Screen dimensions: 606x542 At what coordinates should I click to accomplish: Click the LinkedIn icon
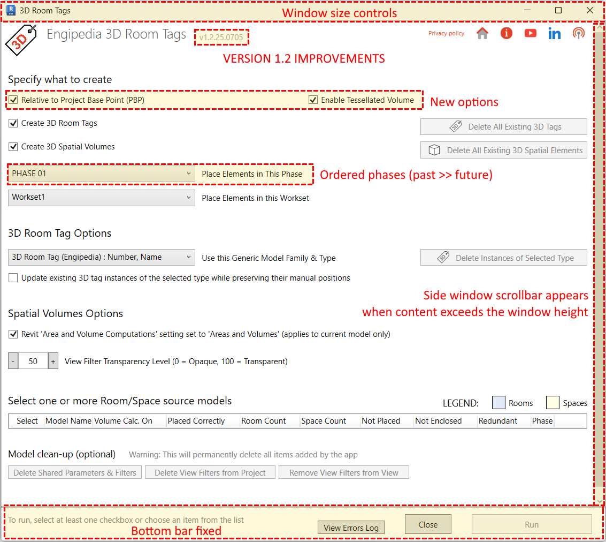(554, 33)
